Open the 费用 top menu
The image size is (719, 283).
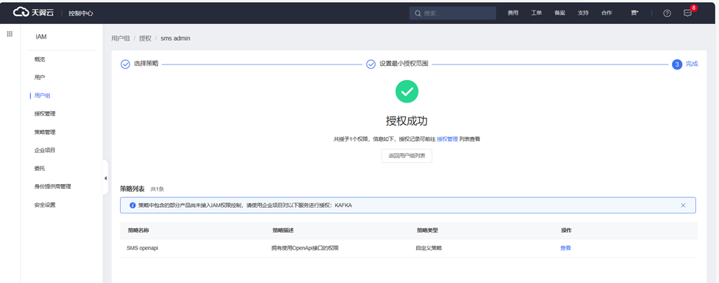(x=513, y=13)
